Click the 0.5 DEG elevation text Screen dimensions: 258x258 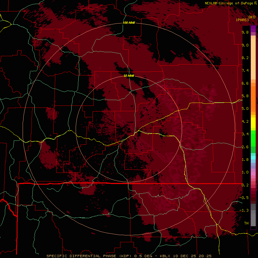pos(143,256)
